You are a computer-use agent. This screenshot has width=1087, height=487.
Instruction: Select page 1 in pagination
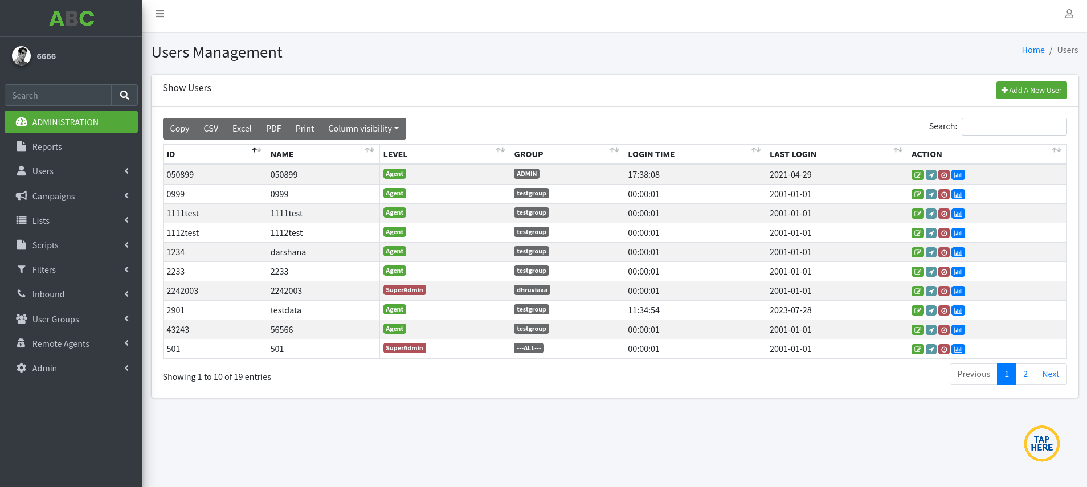tap(1007, 374)
